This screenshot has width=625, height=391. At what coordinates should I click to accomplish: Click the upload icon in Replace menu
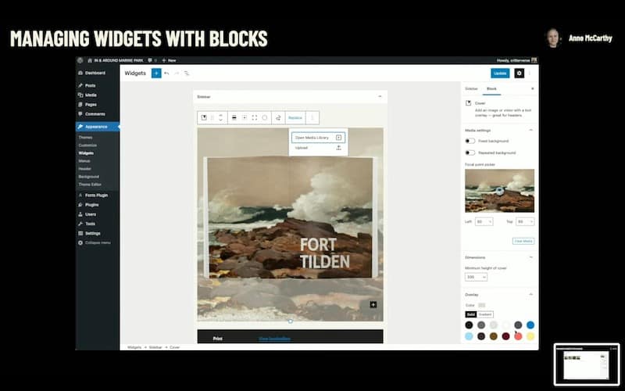pyautogui.click(x=338, y=148)
